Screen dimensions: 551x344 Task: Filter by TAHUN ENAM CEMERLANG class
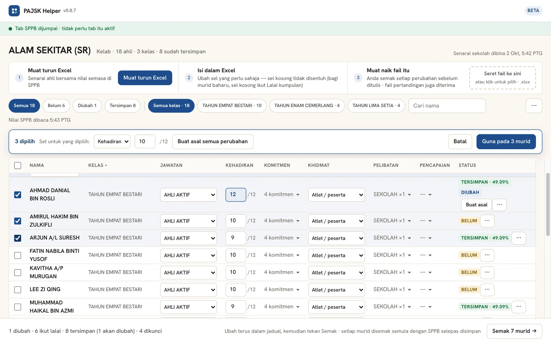click(x=307, y=105)
